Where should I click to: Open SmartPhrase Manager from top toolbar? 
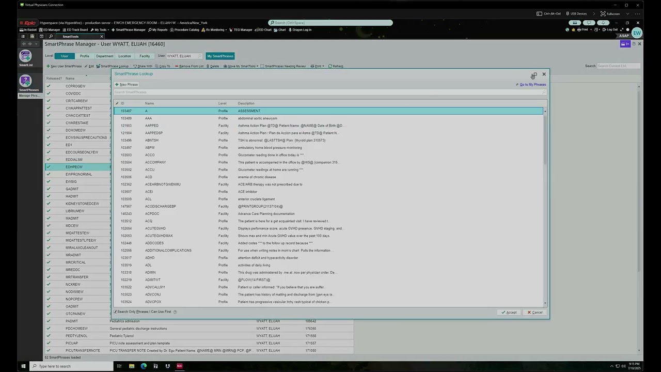click(129, 30)
